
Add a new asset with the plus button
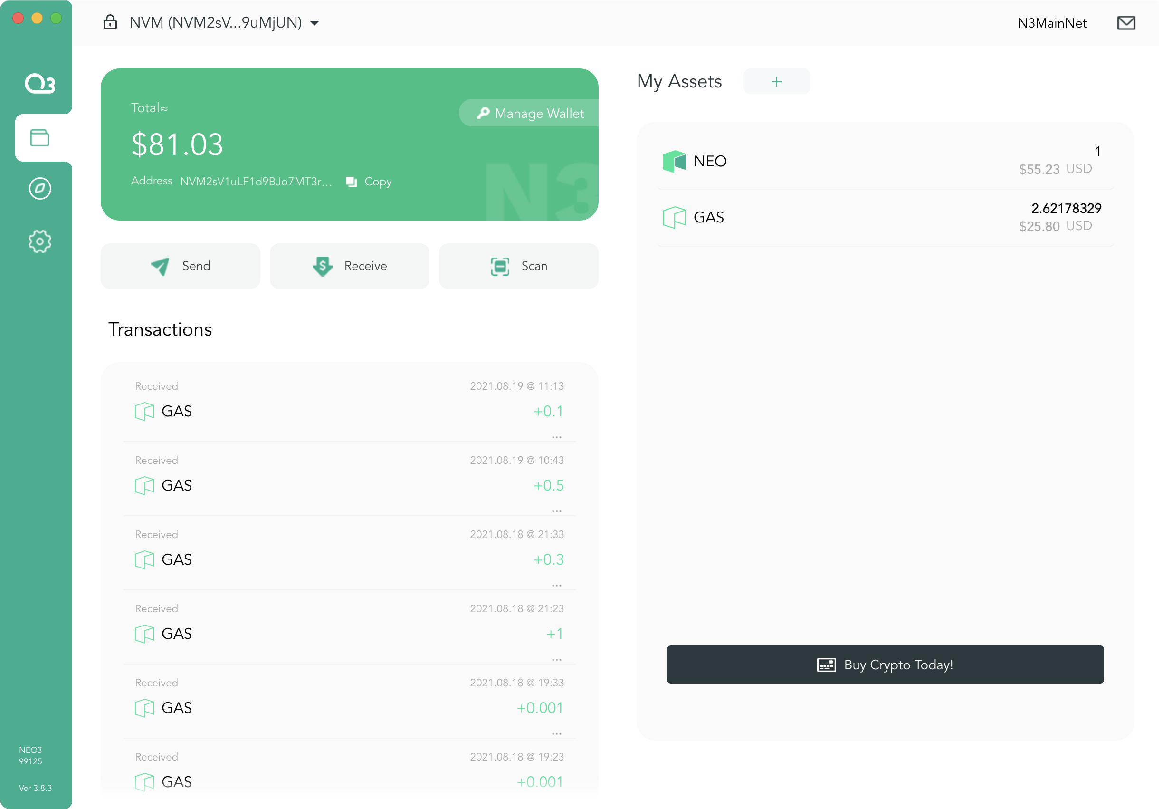coord(776,81)
